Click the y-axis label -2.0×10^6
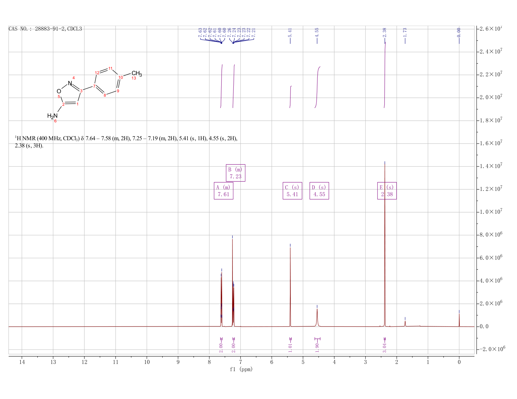Screen dimensions: 517x399 (492, 349)
